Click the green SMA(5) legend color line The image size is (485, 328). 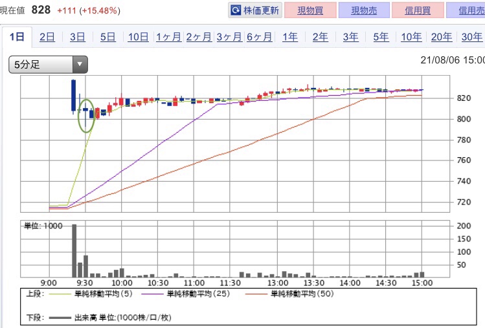pyautogui.click(x=60, y=294)
